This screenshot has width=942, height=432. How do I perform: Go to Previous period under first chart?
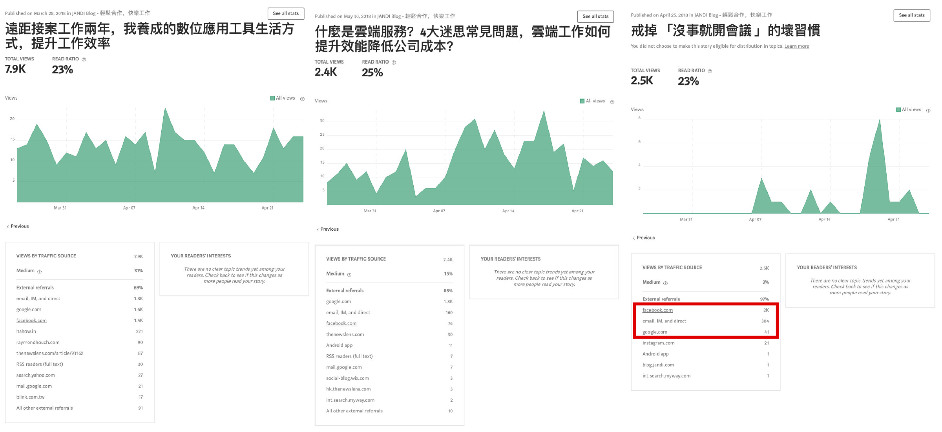pos(18,226)
